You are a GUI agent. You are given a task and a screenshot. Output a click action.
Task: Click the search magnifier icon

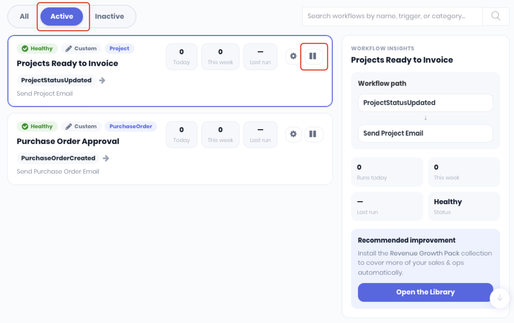[496, 16]
